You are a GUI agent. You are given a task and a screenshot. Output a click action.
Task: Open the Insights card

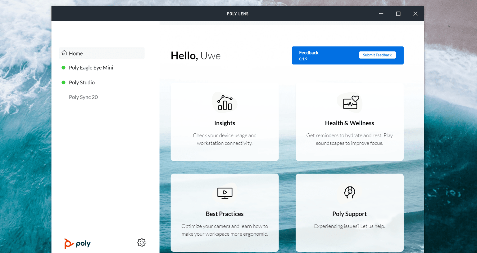coord(225,122)
